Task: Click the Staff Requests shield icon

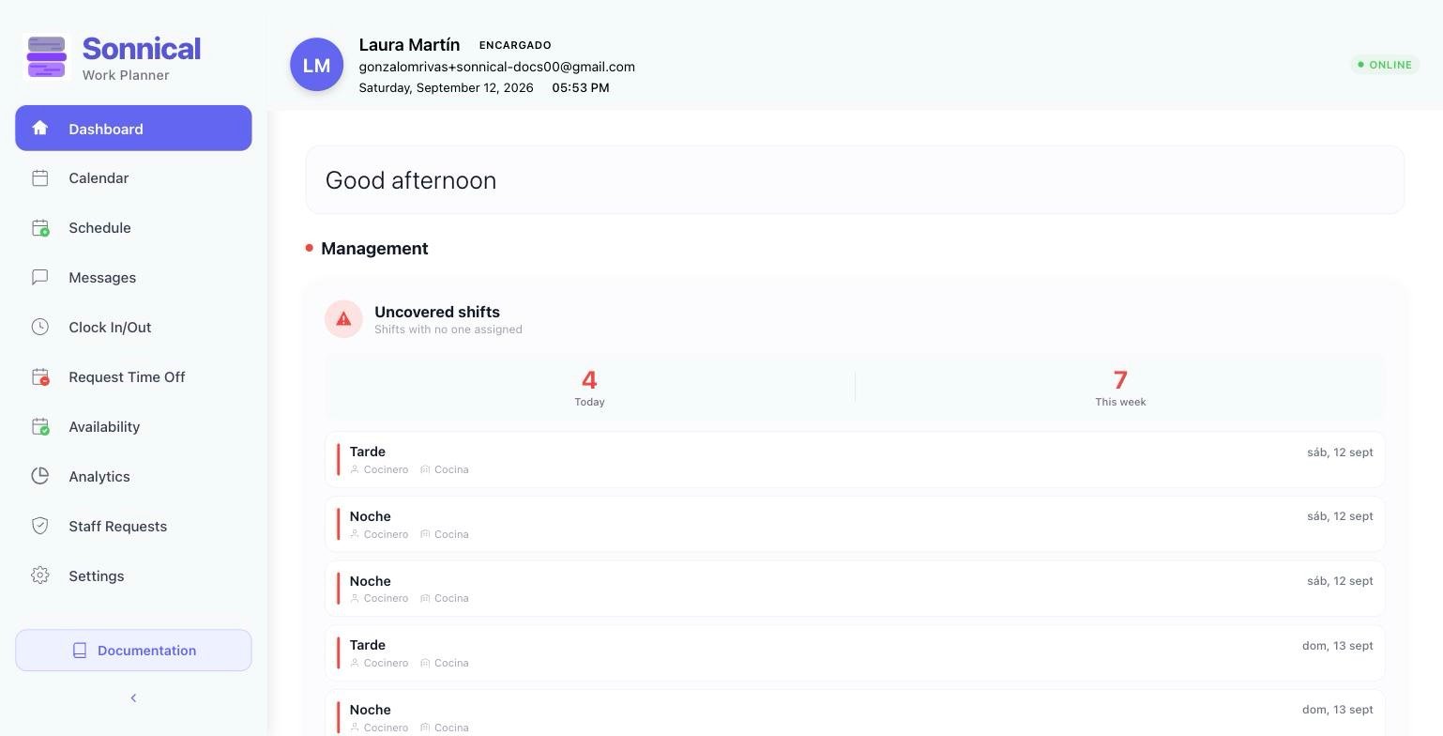Action: [39, 526]
